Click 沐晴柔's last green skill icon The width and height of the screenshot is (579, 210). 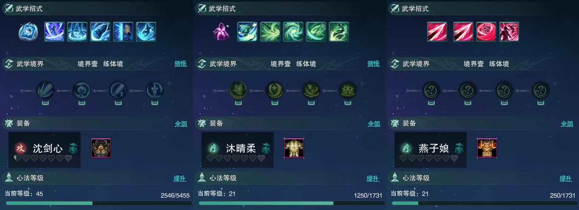coord(339,32)
